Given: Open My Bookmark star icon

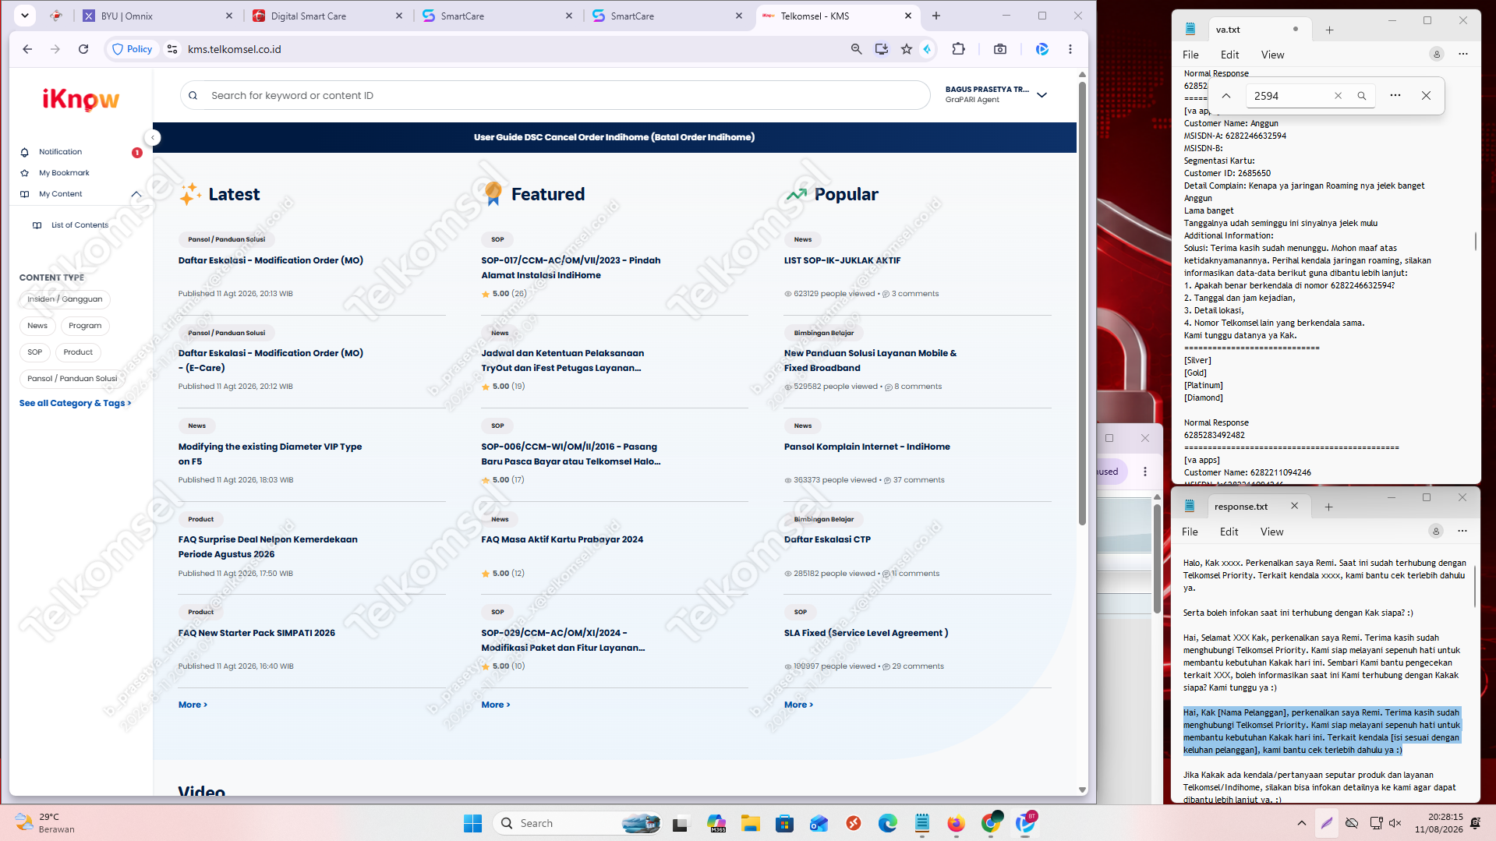Looking at the screenshot, I should coord(24,173).
